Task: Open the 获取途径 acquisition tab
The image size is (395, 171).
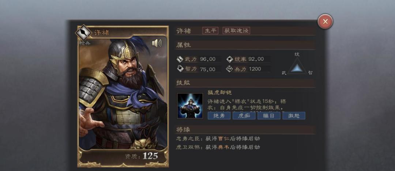Action: 236,31
